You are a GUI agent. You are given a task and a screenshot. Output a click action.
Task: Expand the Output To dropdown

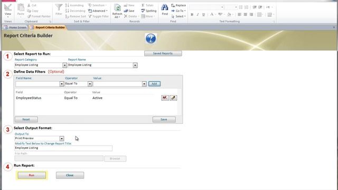tap(62, 138)
